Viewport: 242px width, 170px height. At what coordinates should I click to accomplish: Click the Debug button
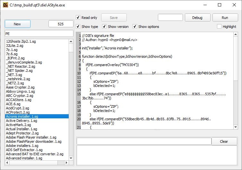tap(197, 18)
